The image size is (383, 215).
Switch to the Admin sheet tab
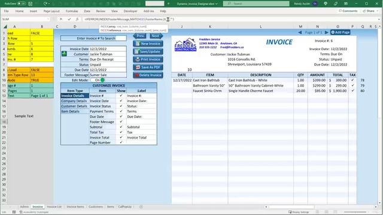point(24,207)
